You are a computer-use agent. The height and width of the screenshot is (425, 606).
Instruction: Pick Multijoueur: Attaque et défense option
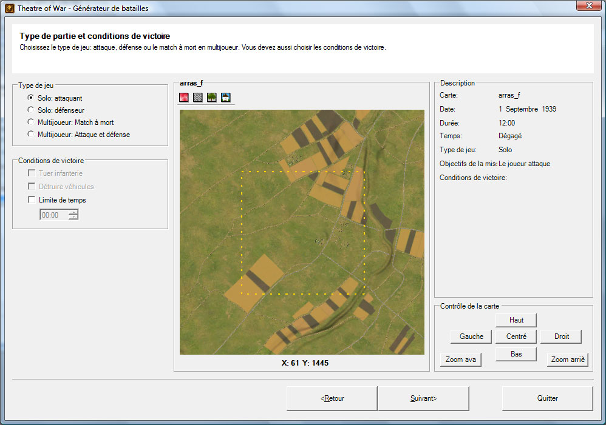coord(31,135)
